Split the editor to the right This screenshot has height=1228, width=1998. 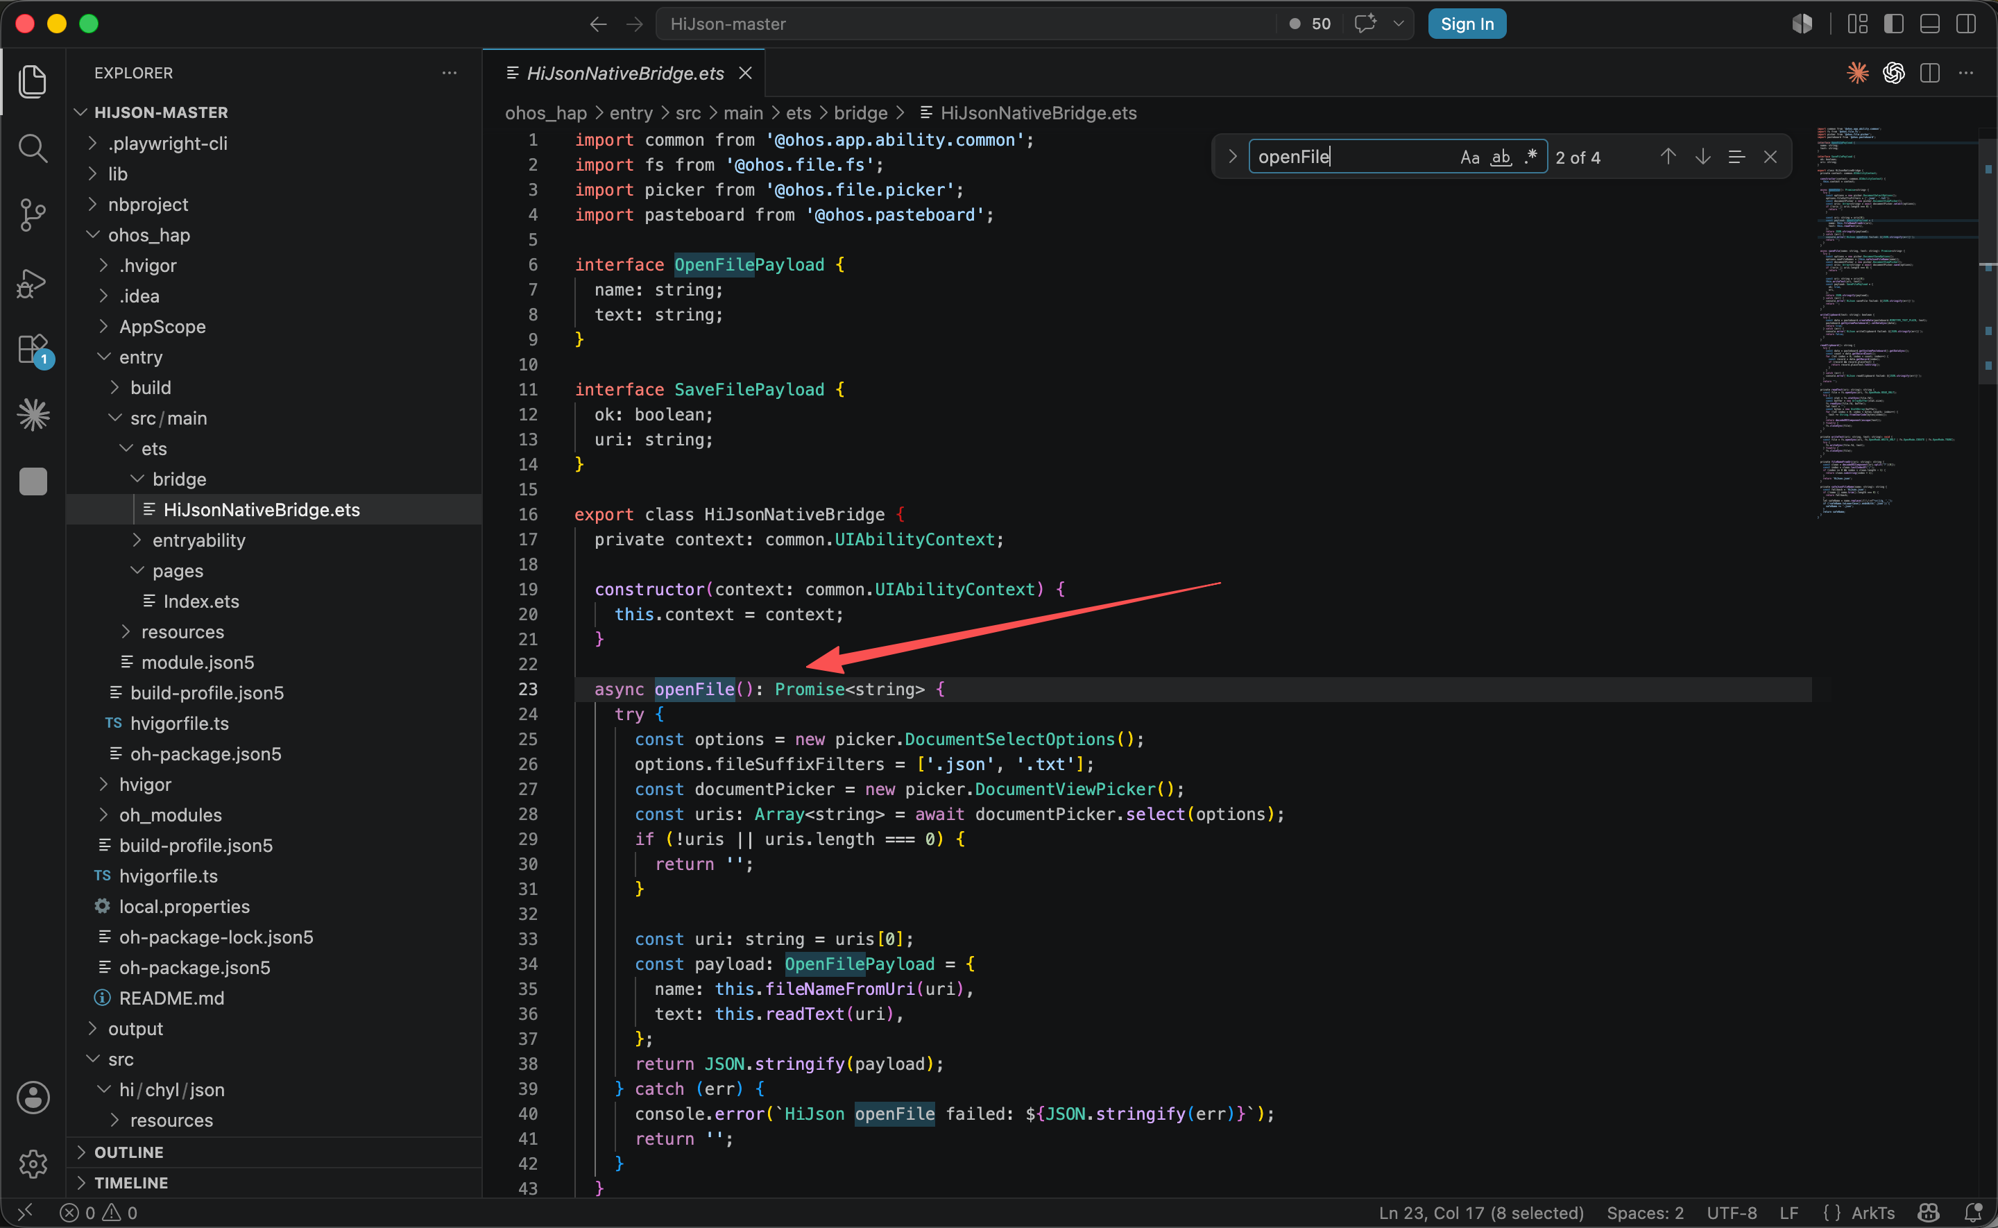pos(1930,73)
